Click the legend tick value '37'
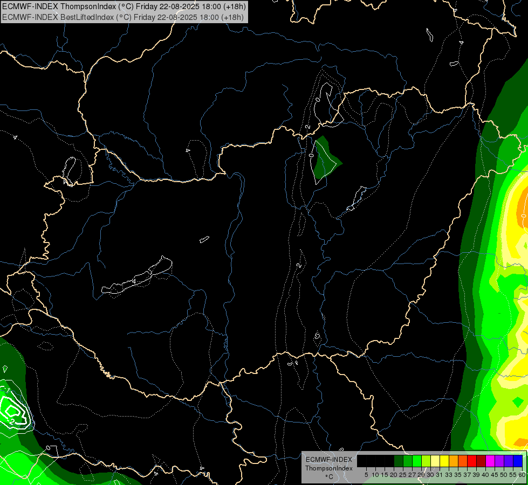 click(x=468, y=475)
